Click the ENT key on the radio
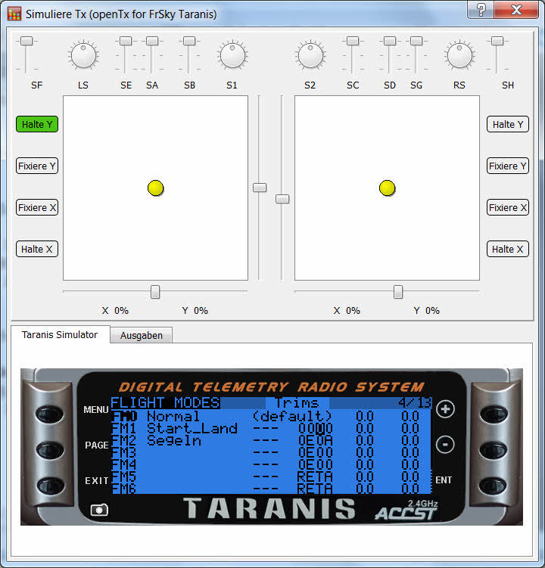 493,485
